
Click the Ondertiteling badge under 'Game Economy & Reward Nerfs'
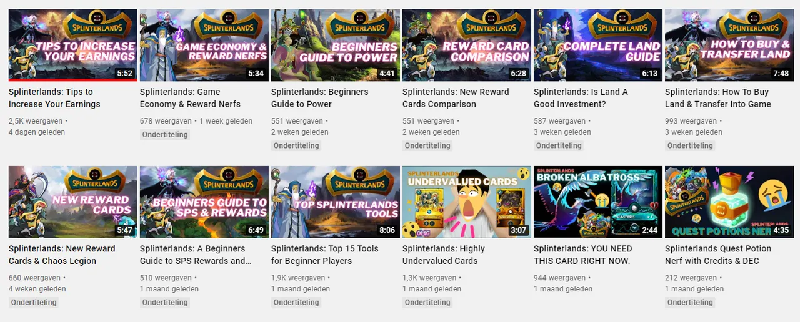click(x=165, y=135)
